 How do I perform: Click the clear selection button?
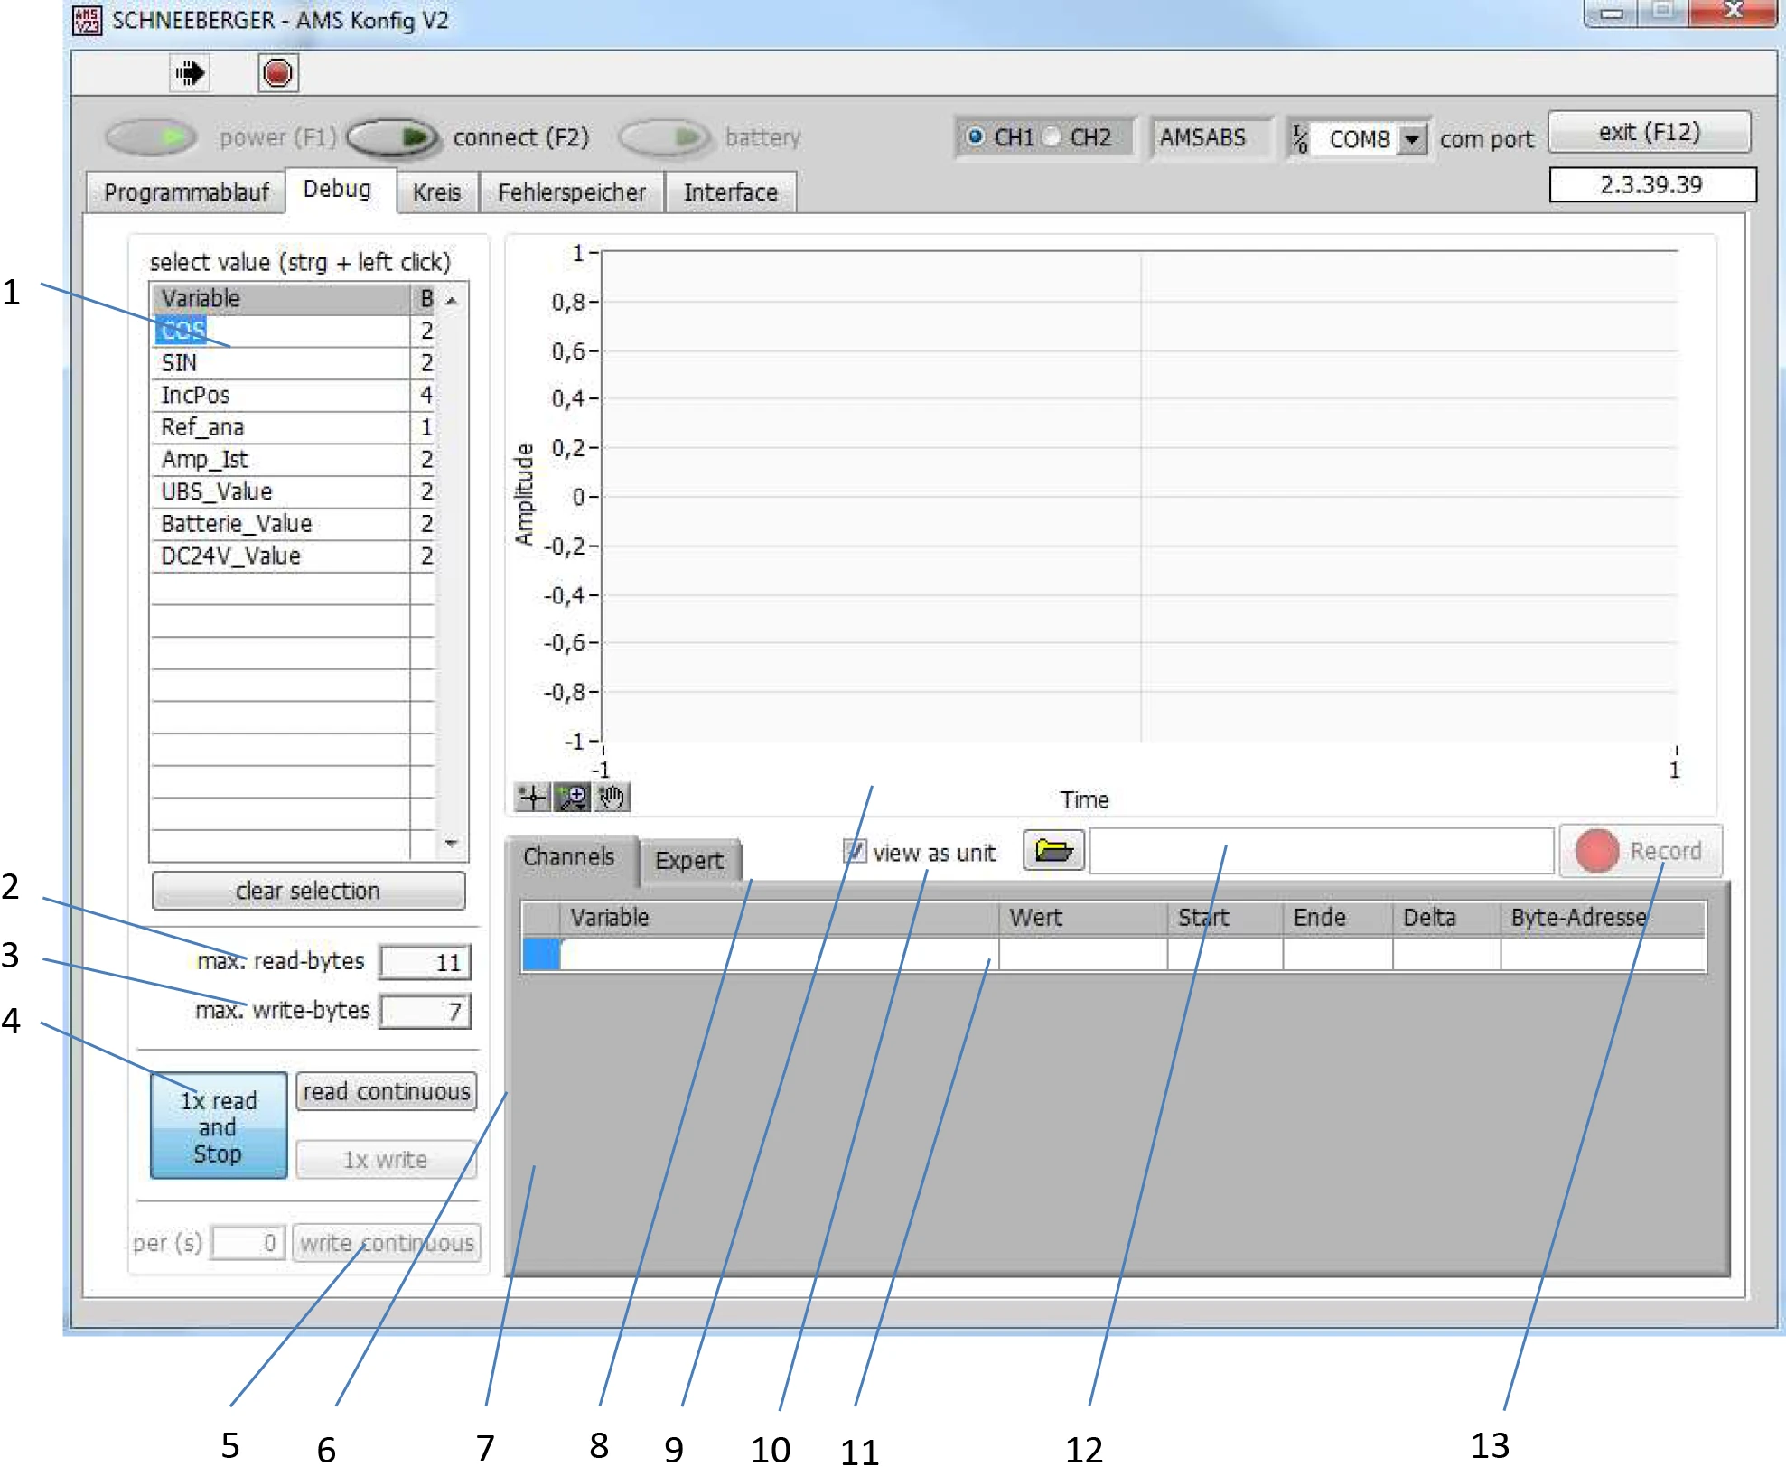308,891
